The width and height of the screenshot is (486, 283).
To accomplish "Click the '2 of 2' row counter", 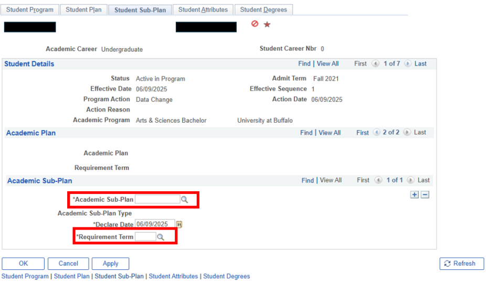I will (391, 133).
